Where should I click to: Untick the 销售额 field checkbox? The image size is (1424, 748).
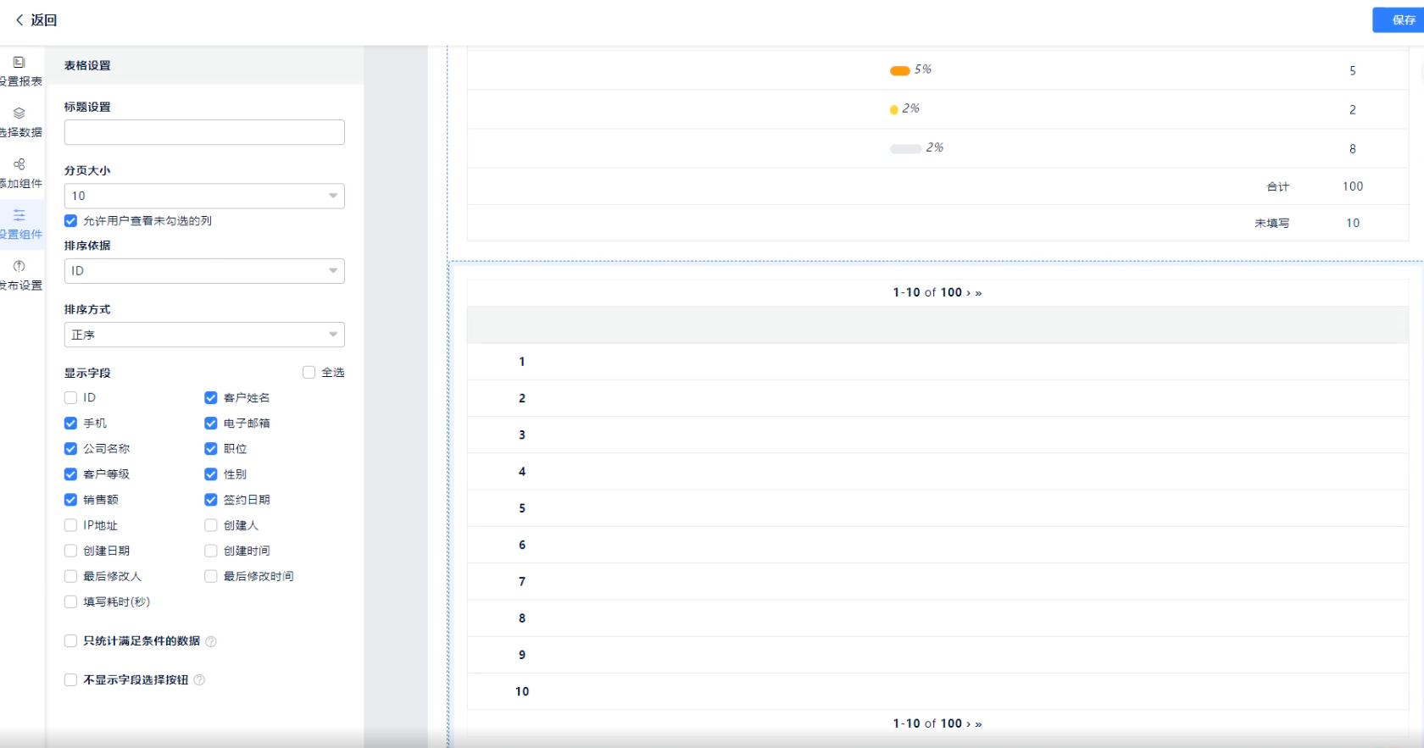(71, 500)
